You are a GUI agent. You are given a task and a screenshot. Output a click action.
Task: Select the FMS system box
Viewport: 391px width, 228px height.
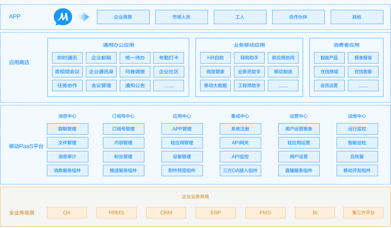click(x=265, y=213)
